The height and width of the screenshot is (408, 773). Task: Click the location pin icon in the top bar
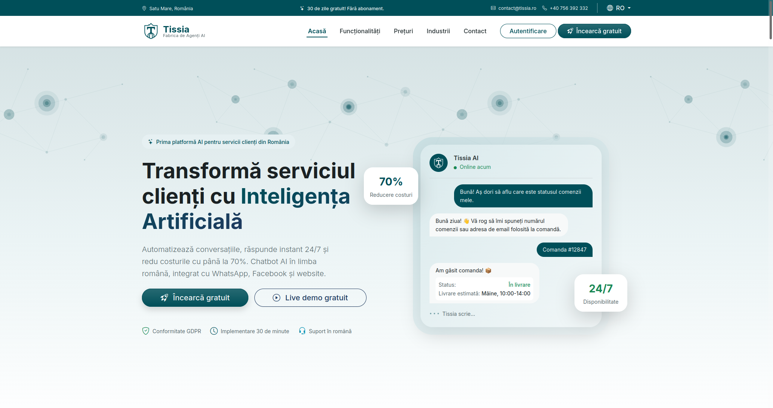[x=144, y=8]
